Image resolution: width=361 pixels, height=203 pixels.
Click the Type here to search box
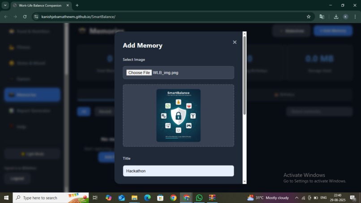click(51, 198)
